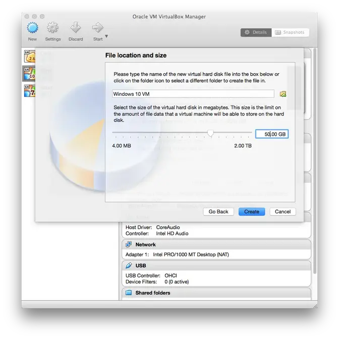This screenshot has width=339, height=339.
Task: Select the first VM in the list
Action: pyautogui.click(x=30, y=56)
